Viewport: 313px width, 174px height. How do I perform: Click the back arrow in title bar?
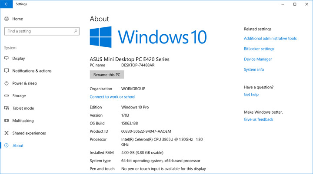point(6,4)
